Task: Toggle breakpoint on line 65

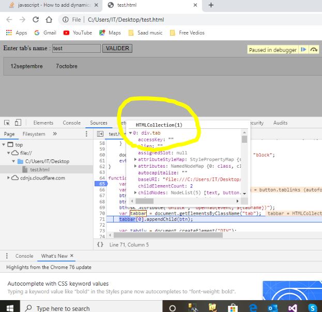Action: pos(102,183)
